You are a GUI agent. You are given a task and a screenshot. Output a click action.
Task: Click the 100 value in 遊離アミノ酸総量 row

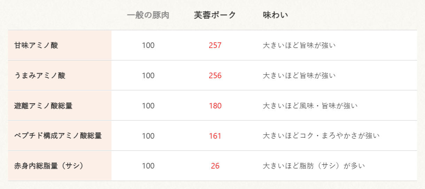[148, 106]
